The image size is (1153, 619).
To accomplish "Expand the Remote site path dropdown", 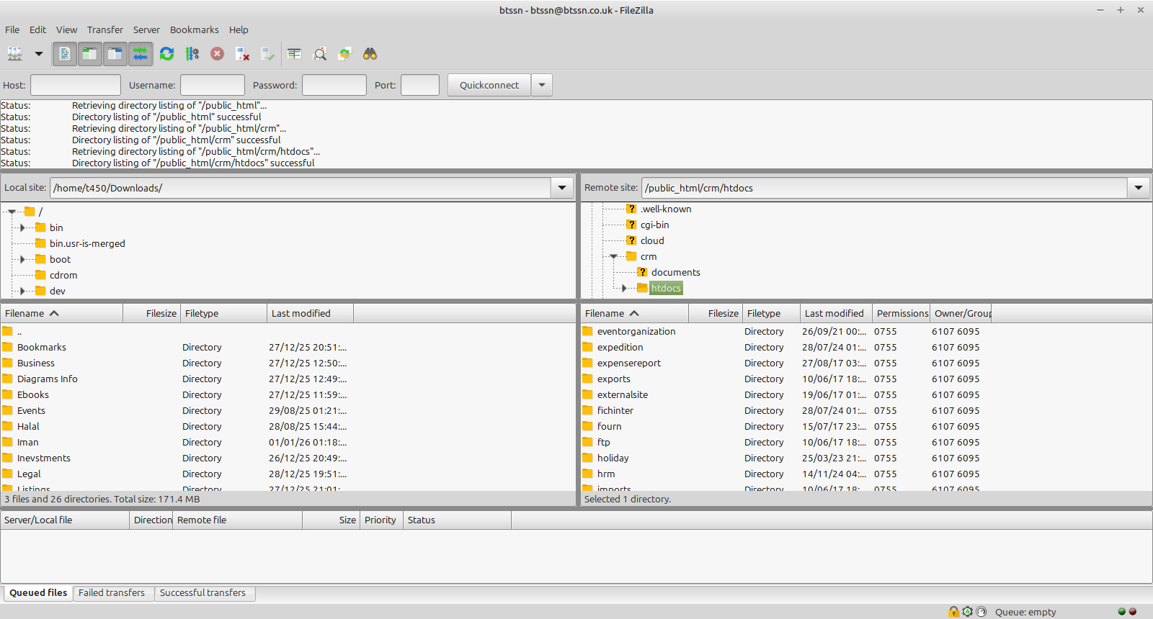I will coord(1139,188).
